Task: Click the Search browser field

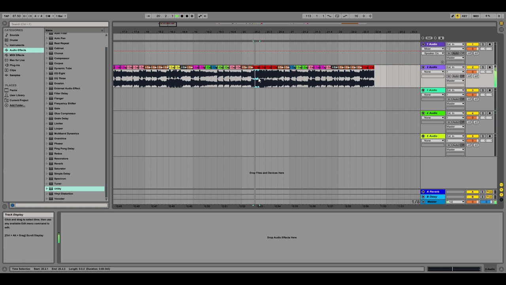Action: (59, 24)
